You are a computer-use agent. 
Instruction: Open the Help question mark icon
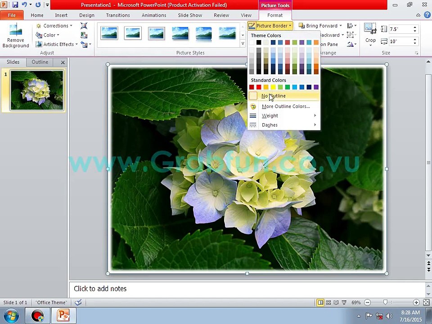click(x=427, y=15)
